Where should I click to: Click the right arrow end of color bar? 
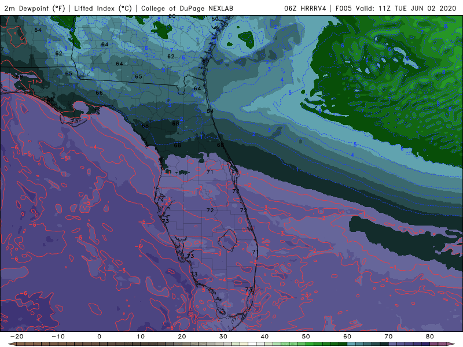coord(451,344)
